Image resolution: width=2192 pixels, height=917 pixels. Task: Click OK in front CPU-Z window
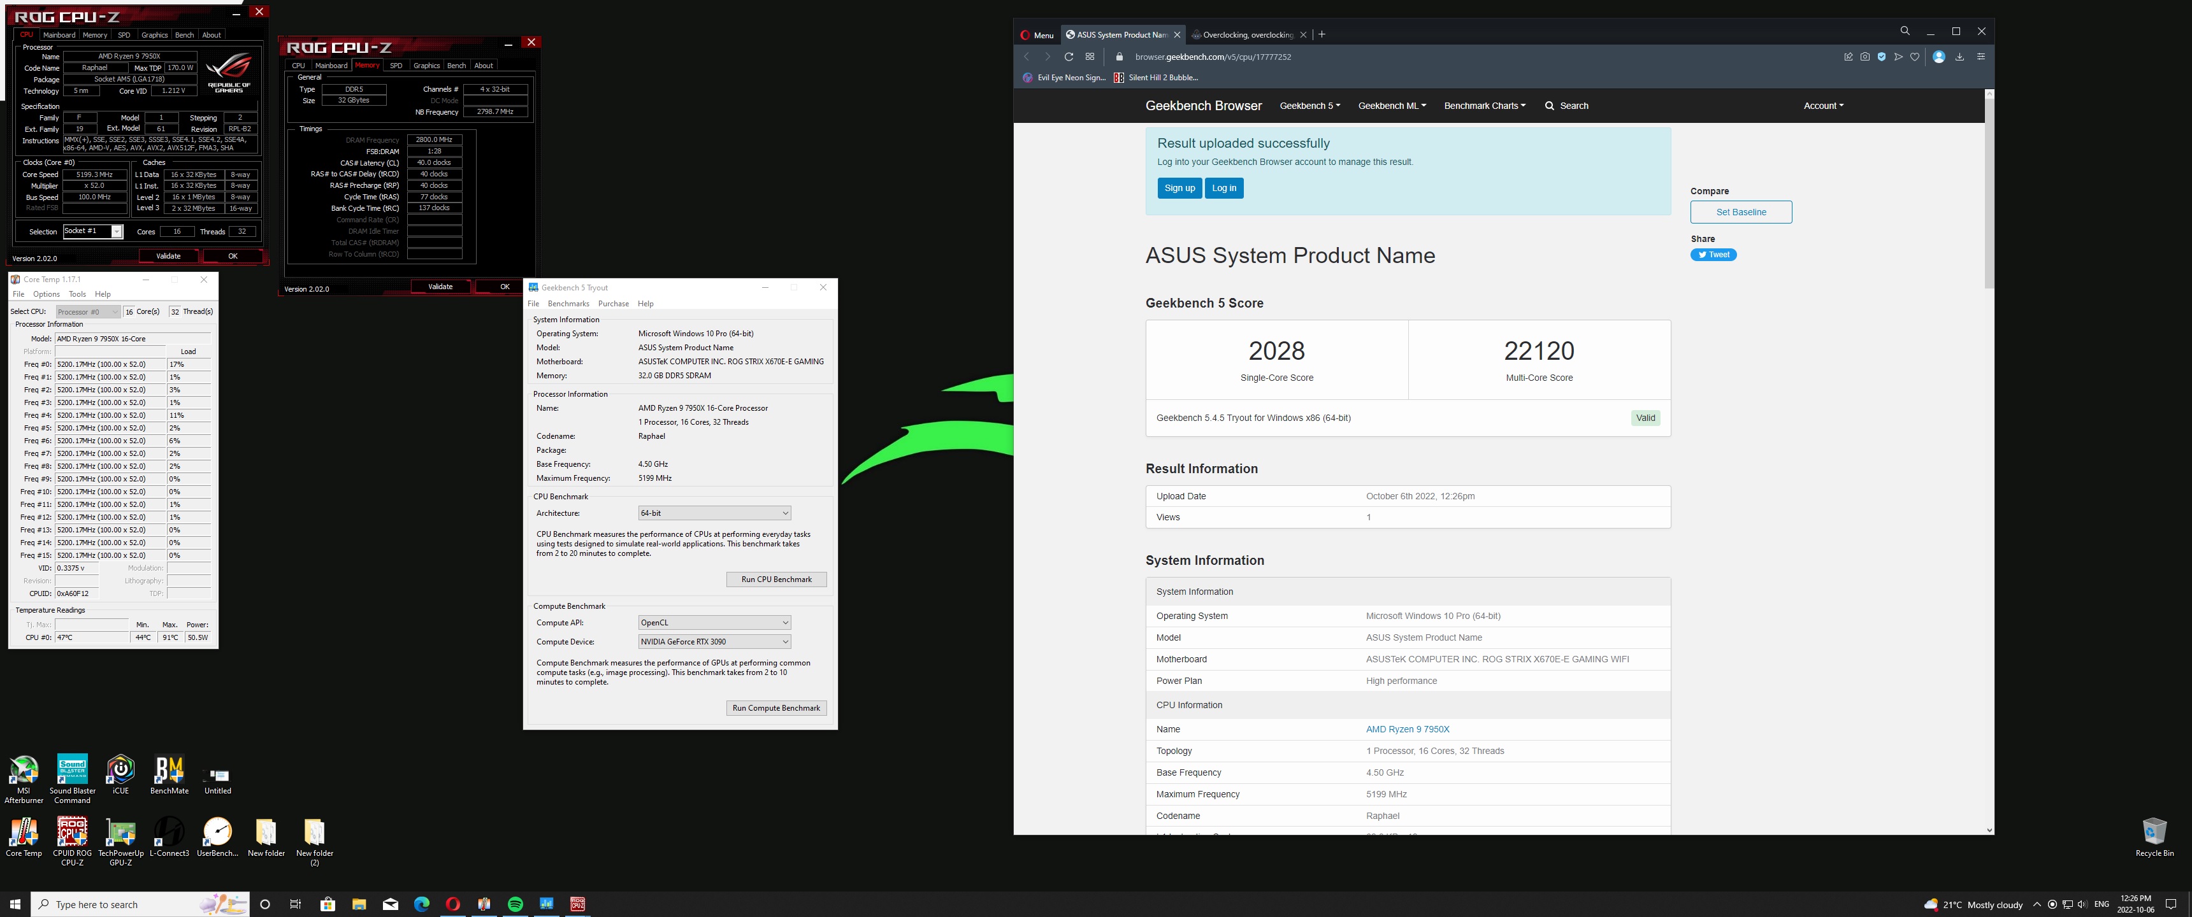(x=505, y=287)
